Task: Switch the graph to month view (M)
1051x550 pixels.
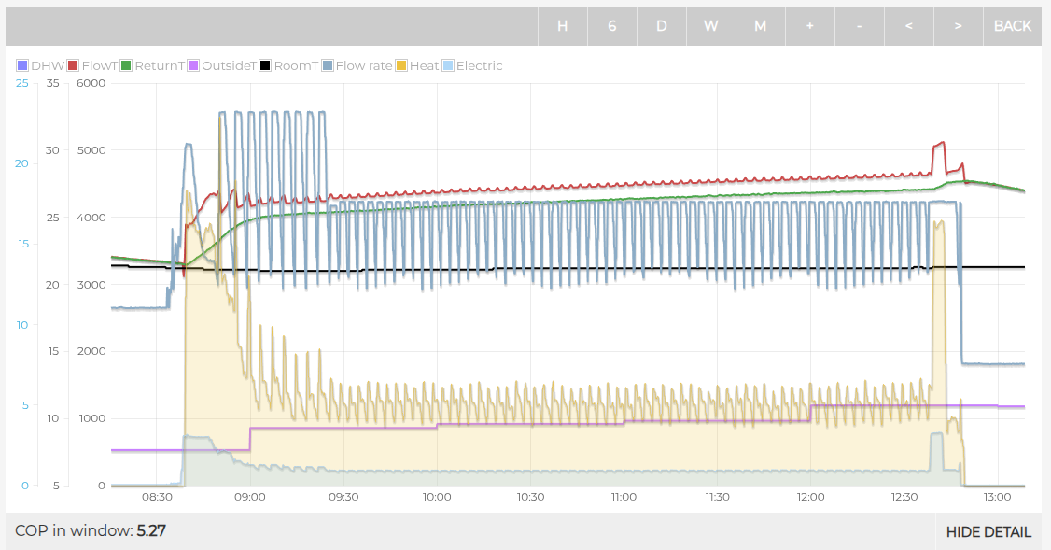Action: point(760,26)
